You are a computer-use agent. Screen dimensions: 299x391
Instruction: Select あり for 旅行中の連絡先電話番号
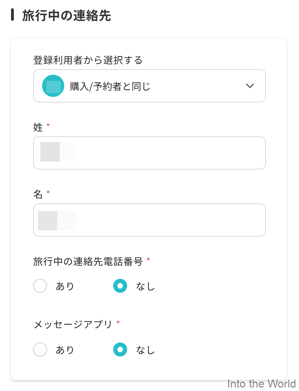[x=40, y=286]
